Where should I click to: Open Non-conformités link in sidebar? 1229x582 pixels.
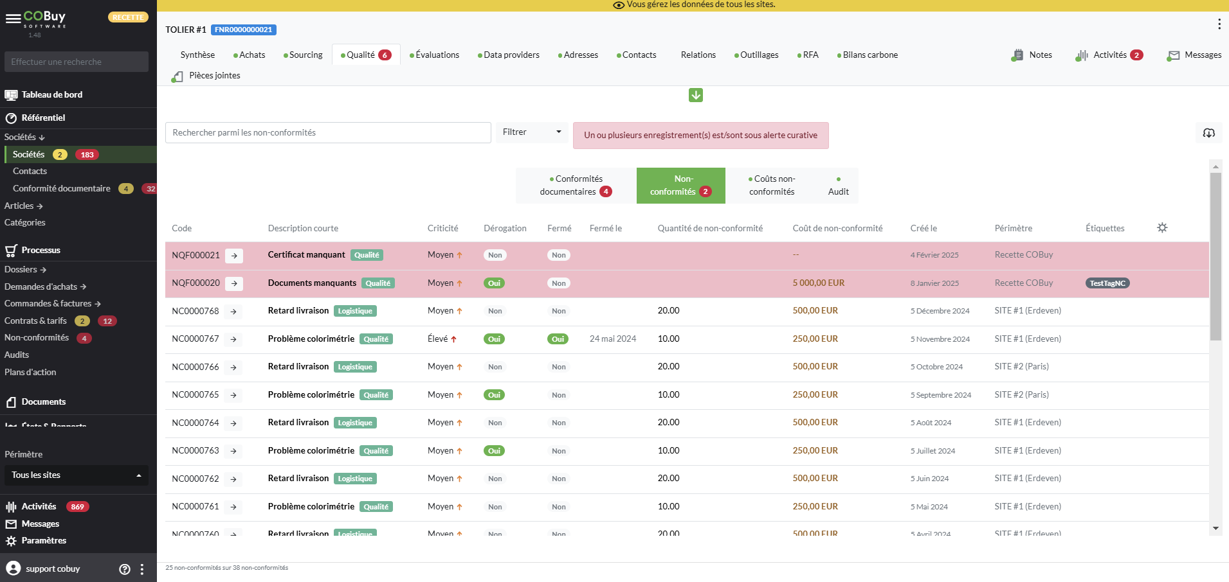[x=37, y=338]
